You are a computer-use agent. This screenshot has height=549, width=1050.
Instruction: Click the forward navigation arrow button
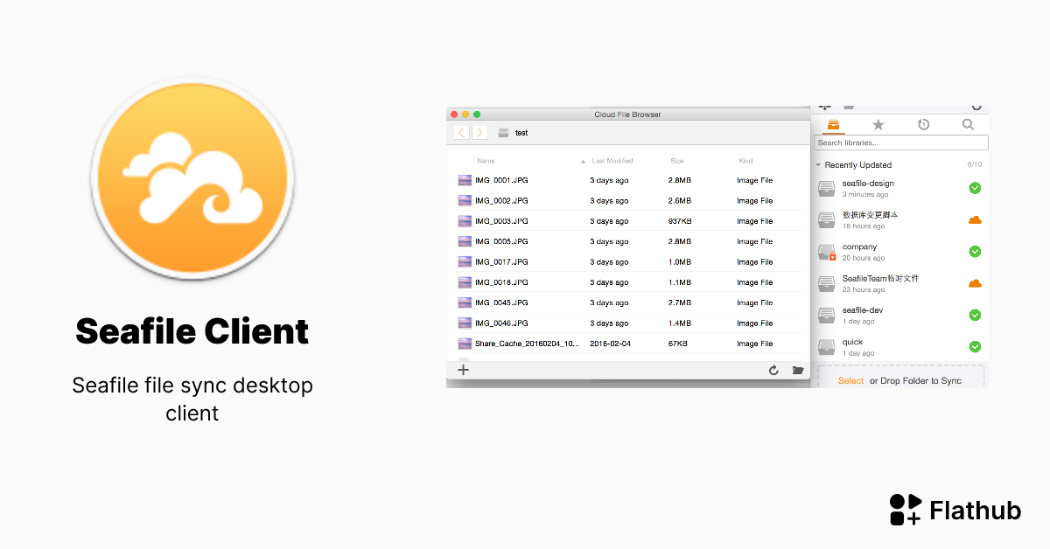[x=479, y=133]
